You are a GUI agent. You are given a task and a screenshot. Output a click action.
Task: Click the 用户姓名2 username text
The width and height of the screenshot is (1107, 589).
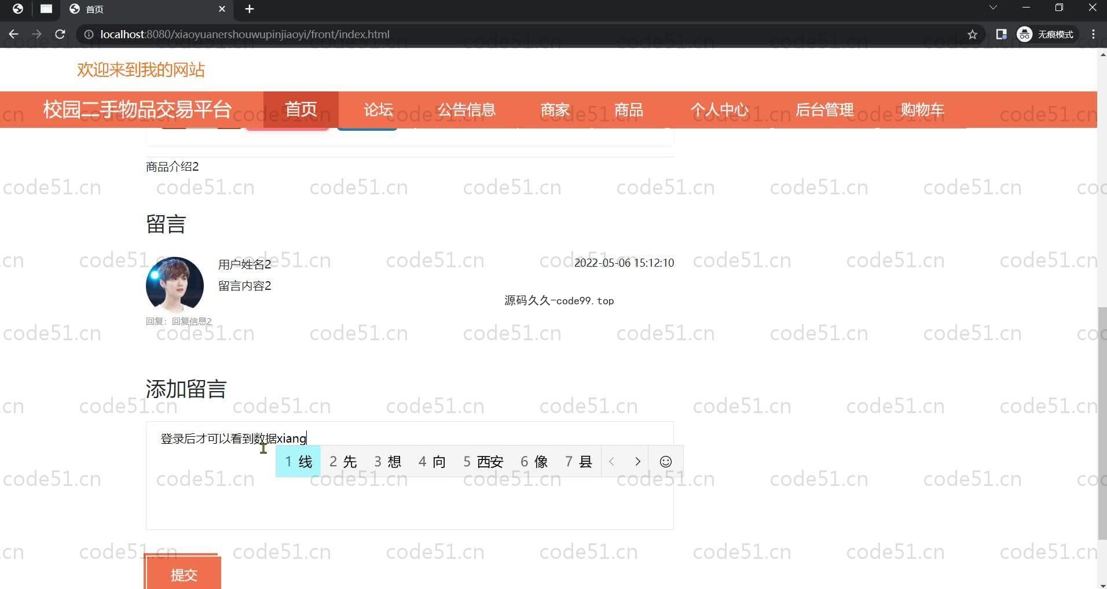click(x=244, y=264)
